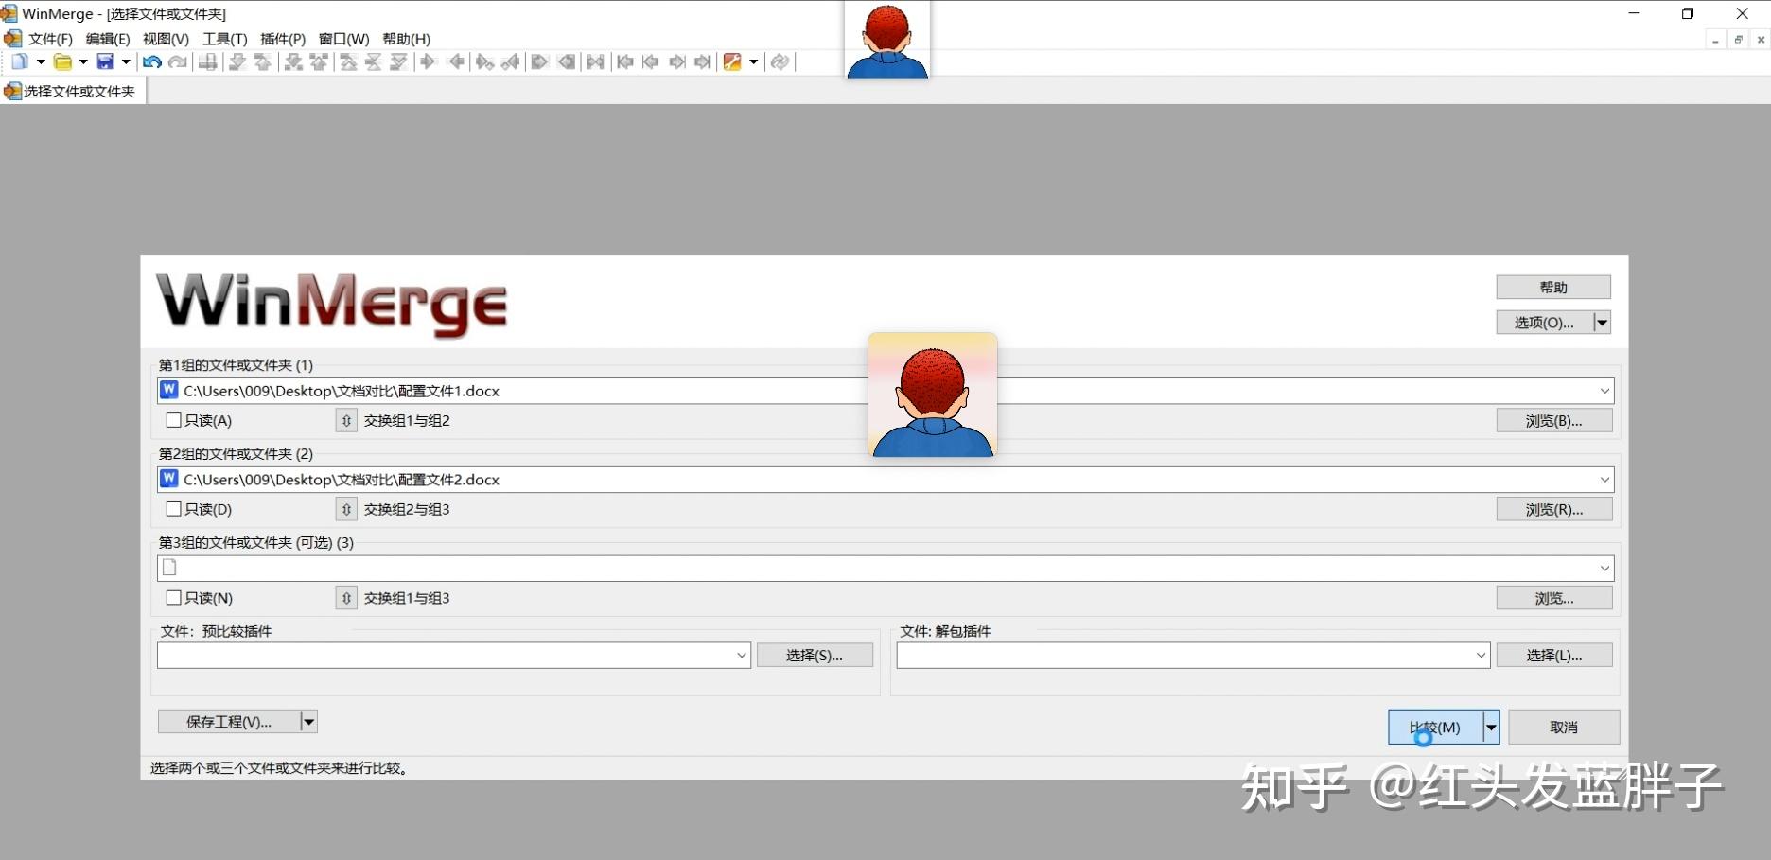This screenshot has height=860, width=1771.
Task: Open the 预比较插件 combo box arrow
Action: (x=742, y=655)
